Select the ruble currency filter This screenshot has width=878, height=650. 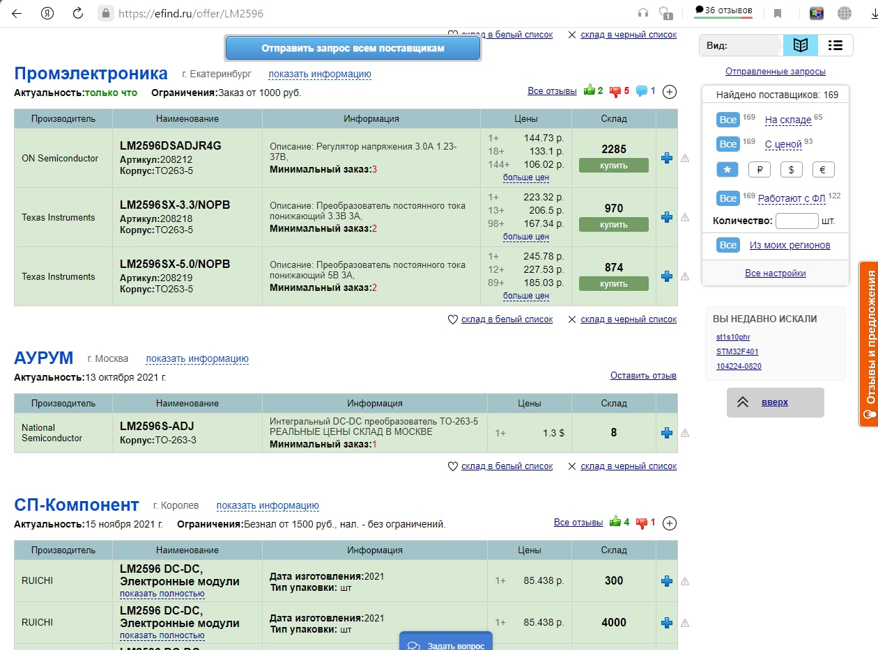click(x=760, y=169)
